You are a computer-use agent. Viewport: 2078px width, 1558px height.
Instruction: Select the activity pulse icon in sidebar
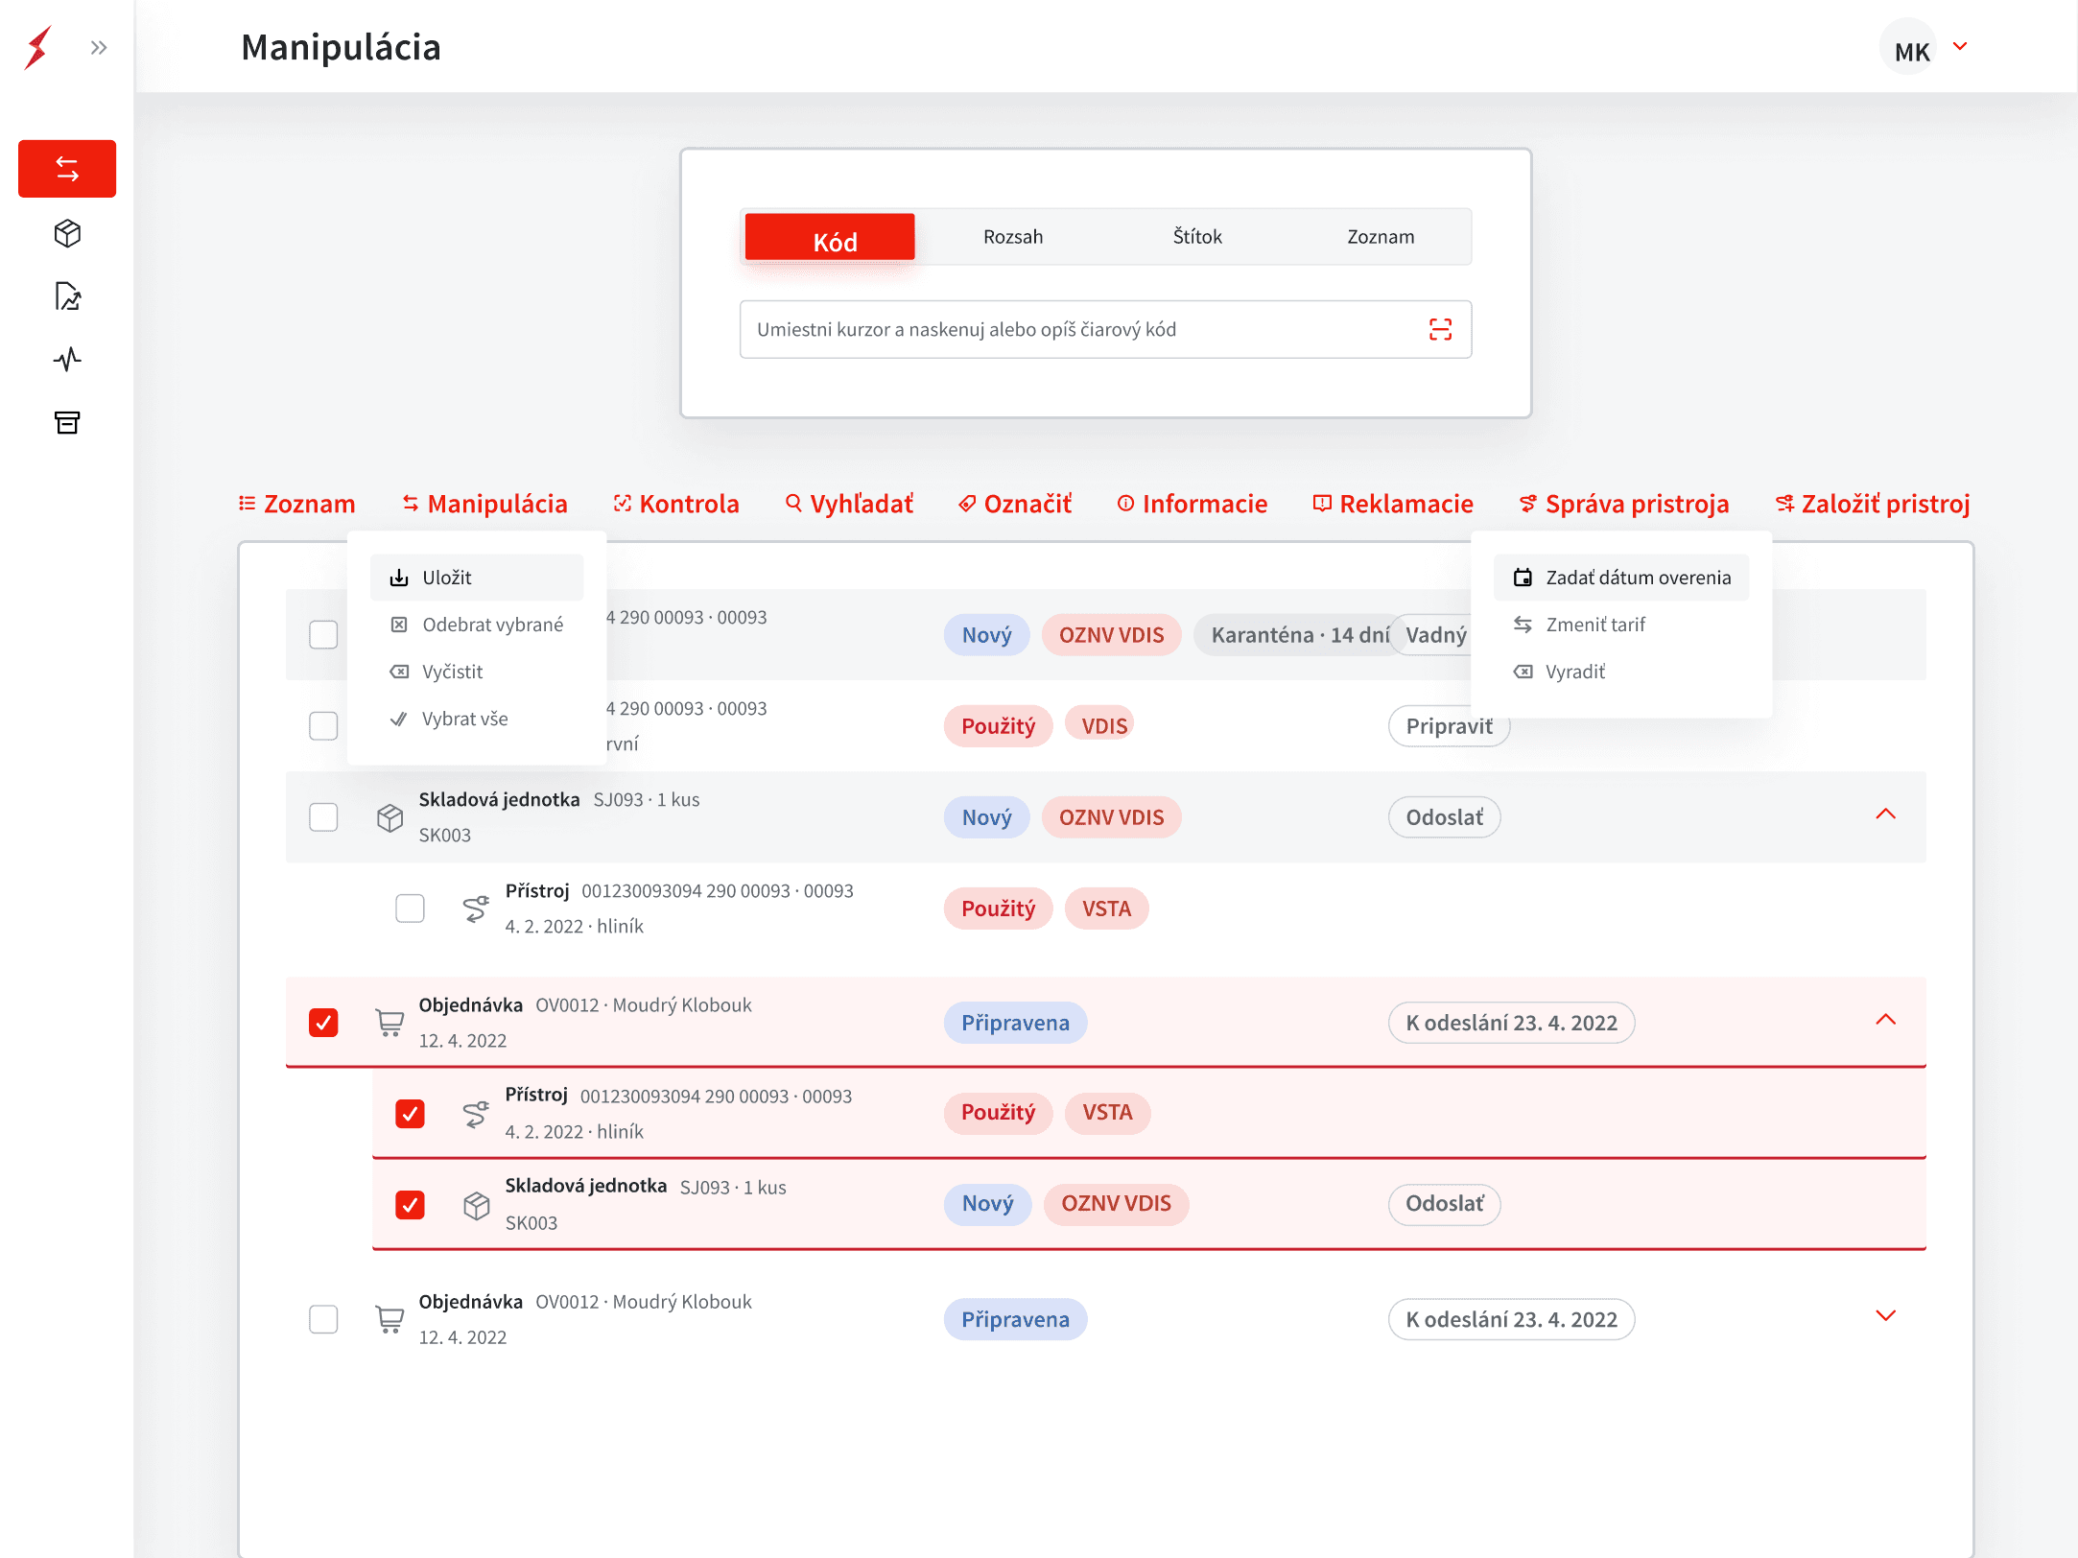click(67, 360)
